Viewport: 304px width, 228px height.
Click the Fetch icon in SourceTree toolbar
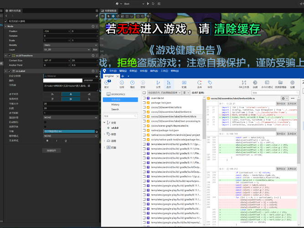(143, 83)
